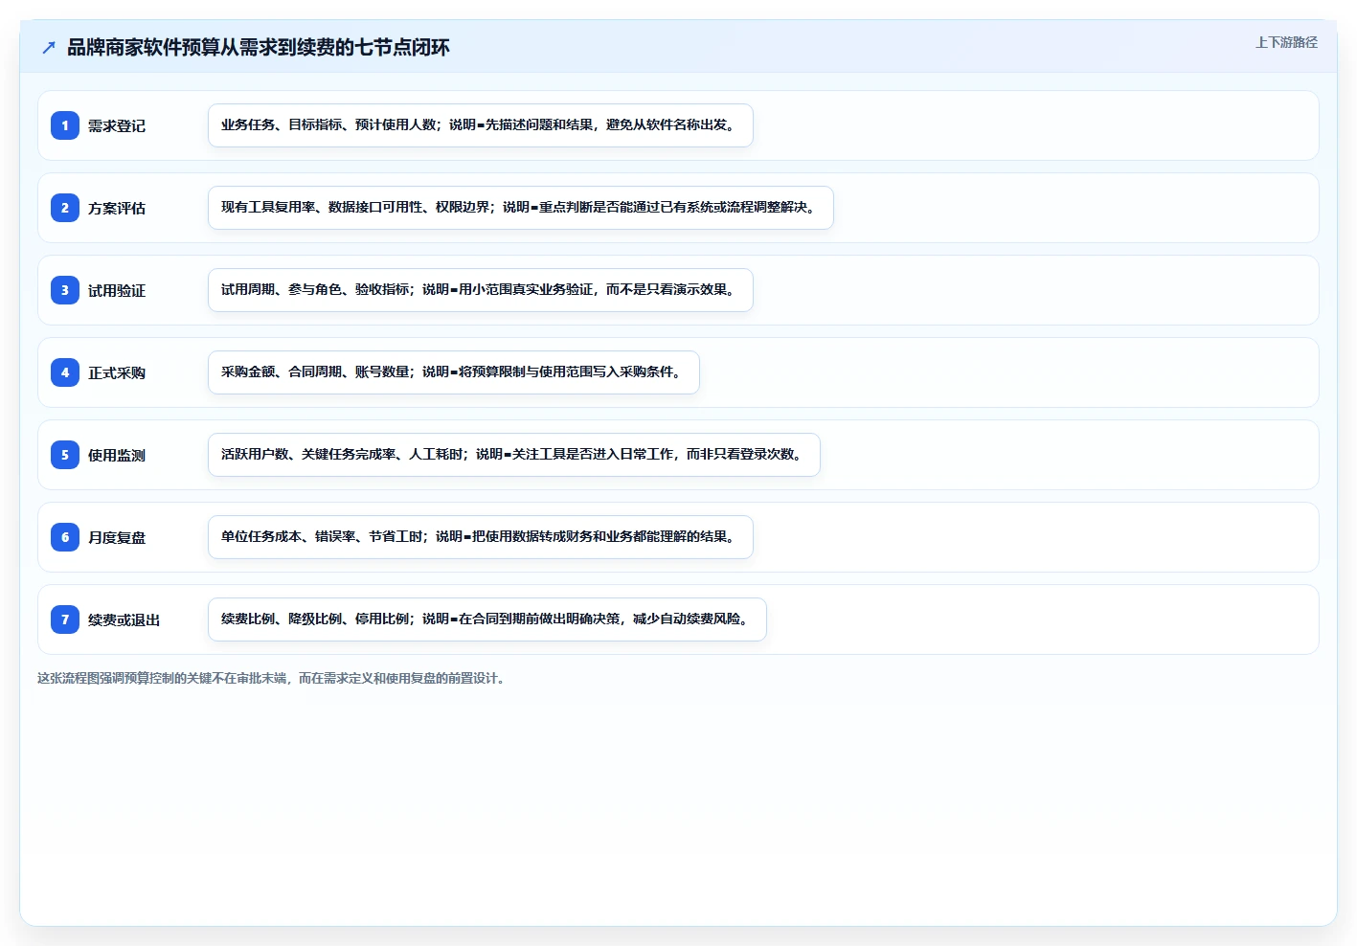Select the 月度复盘 step label
This screenshot has height=946, width=1357.
click(117, 537)
